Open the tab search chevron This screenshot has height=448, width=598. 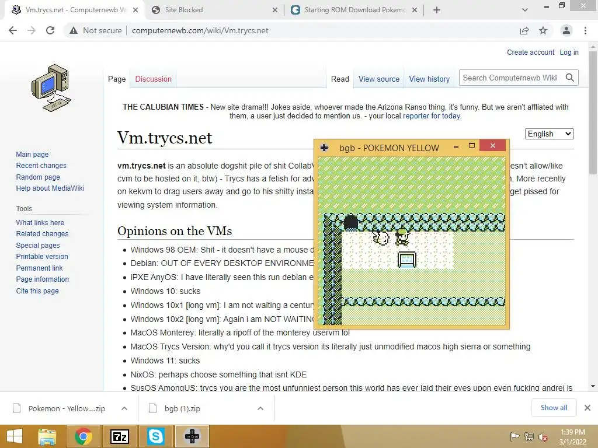click(525, 10)
